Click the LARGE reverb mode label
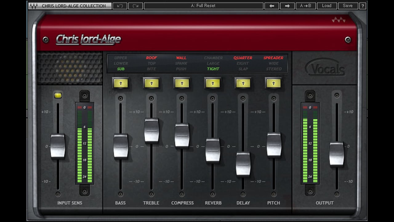Image resolution: width=394 pixels, height=222 pixels. coord(213,64)
